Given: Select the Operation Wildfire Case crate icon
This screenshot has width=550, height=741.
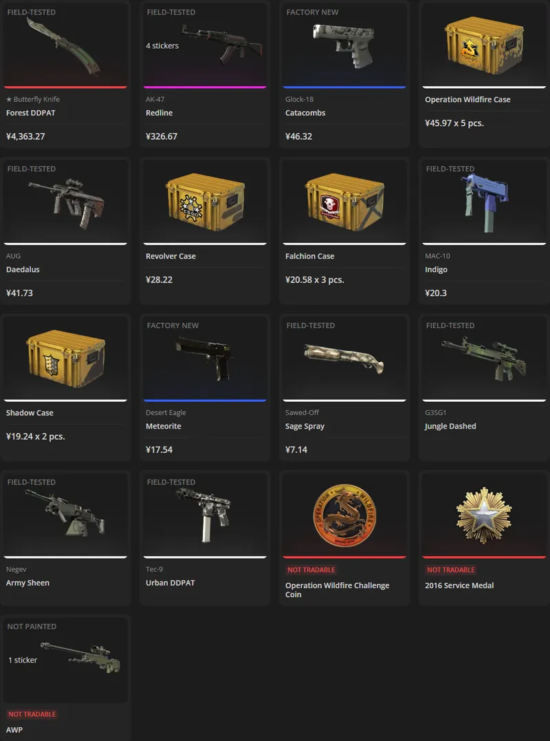Looking at the screenshot, I should tap(485, 45).
